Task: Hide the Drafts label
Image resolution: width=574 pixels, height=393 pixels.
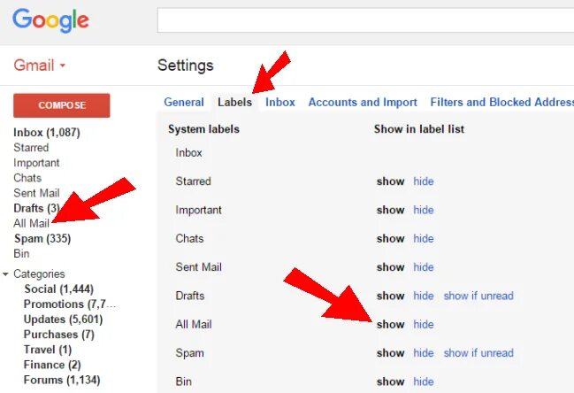Action: (x=424, y=296)
